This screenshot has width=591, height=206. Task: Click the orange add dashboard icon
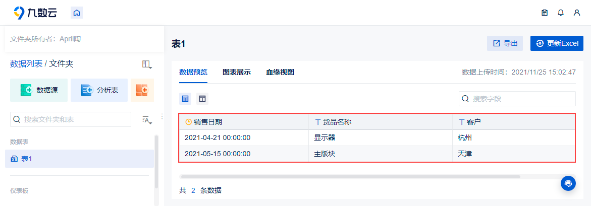pos(142,90)
